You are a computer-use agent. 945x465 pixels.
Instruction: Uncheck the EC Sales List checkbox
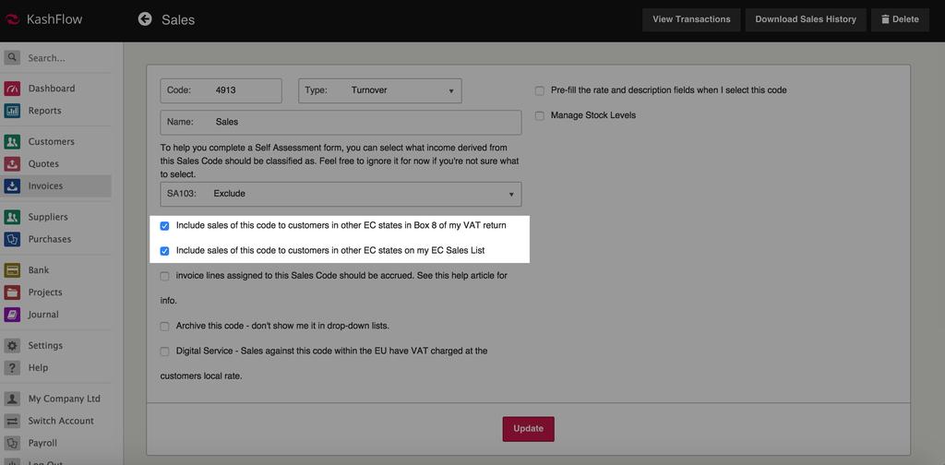(164, 250)
